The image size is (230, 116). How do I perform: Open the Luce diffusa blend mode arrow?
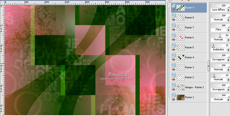pyautogui.click(x=228, y=10)
